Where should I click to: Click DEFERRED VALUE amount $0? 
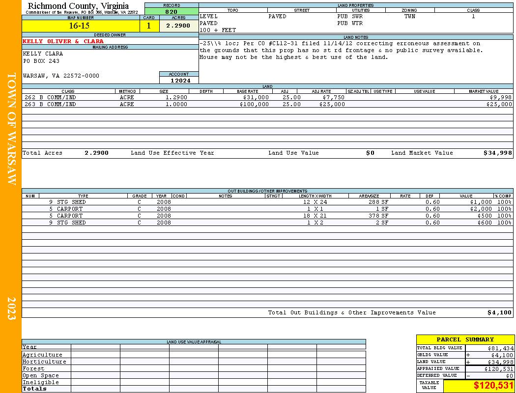510,376
